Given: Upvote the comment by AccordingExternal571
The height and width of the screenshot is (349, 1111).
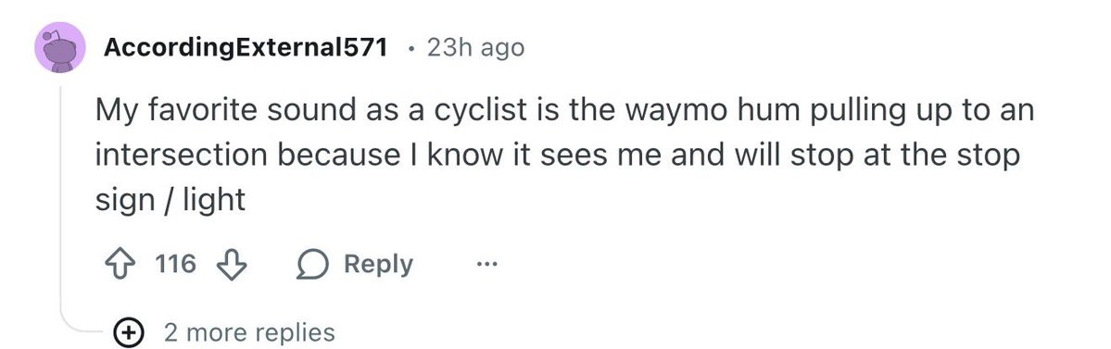Looking at the screenshot, I should click(x=119, y=265).
